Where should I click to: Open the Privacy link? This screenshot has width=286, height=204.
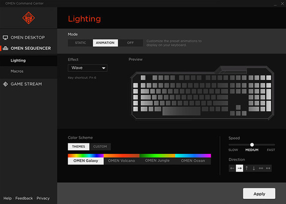pyautogui.click(x=43, y=198)
